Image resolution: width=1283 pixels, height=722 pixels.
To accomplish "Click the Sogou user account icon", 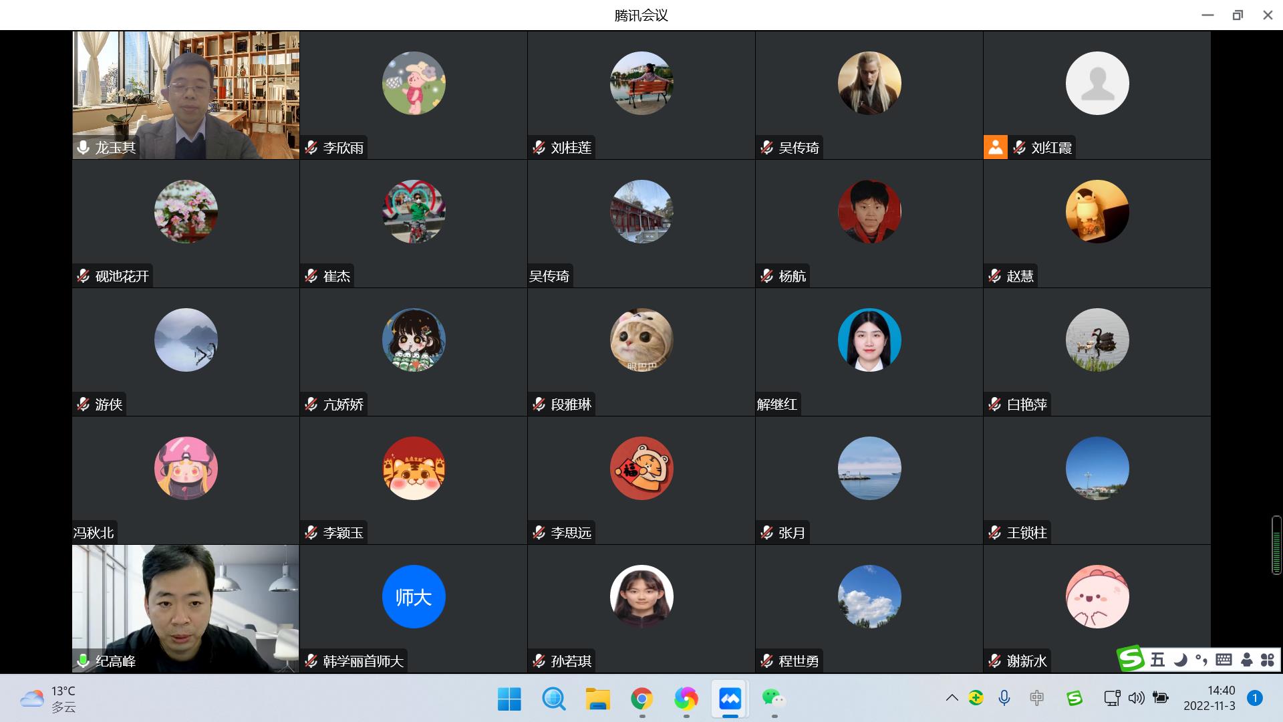I will pyautogui.click(x=1246, y=660).
